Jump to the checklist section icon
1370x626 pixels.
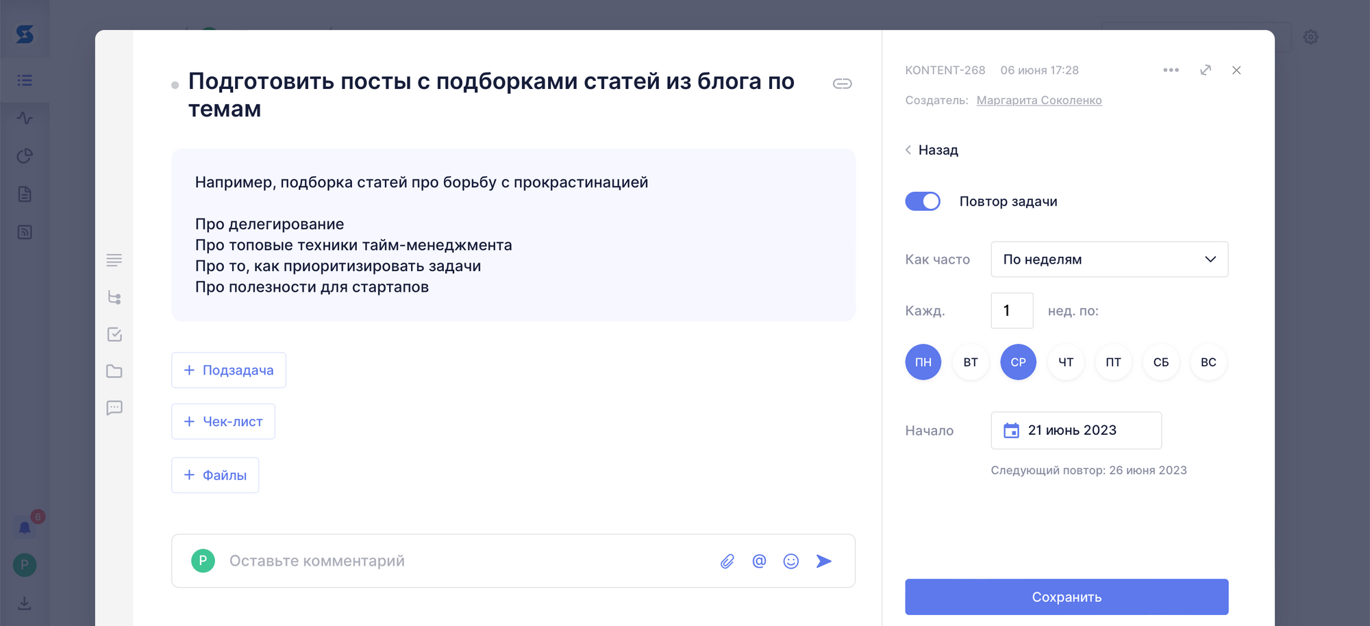pos(114,334)
